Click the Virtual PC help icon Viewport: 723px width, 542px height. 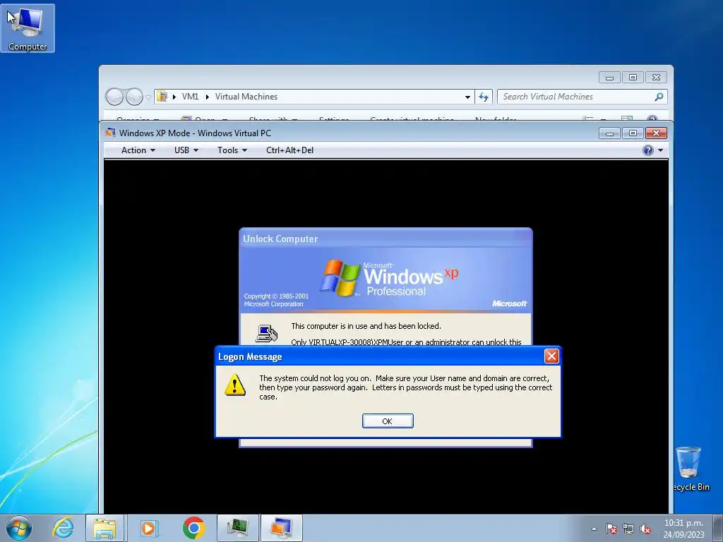pos(648,150)
